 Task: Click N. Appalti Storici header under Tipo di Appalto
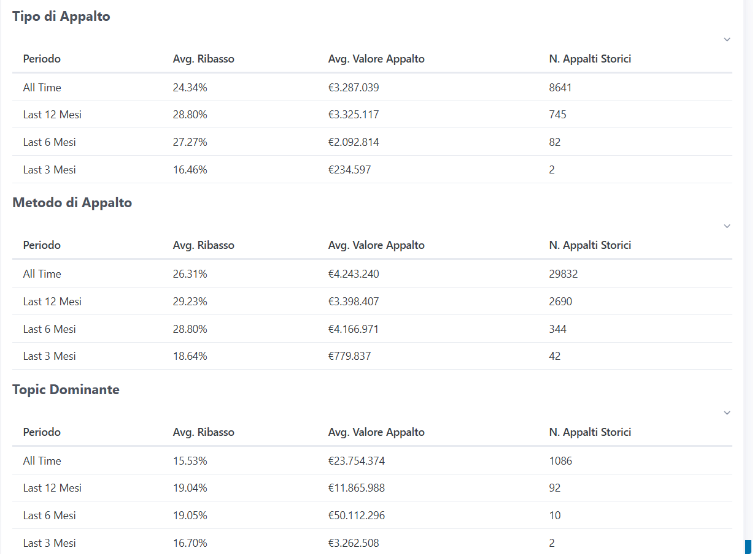click(x=590, y=59)
